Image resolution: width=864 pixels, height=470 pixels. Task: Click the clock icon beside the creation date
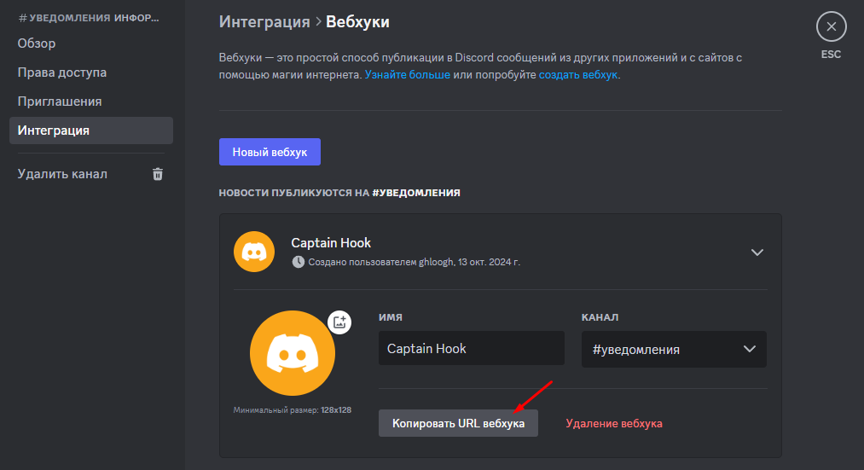pos(299,262)
